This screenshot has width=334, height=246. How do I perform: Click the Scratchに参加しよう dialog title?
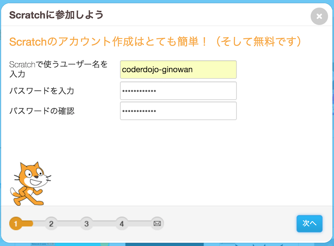(56, 15)
